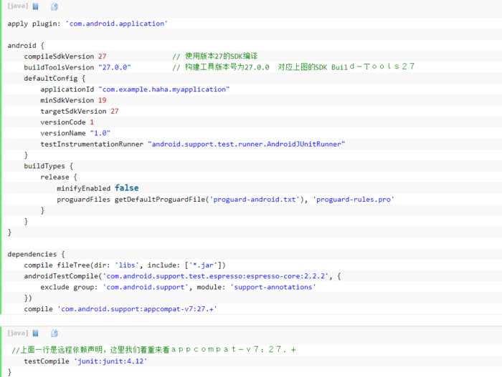Click the 'com.android.application' plugin string

pyautogui.click(x=116, y=24)
